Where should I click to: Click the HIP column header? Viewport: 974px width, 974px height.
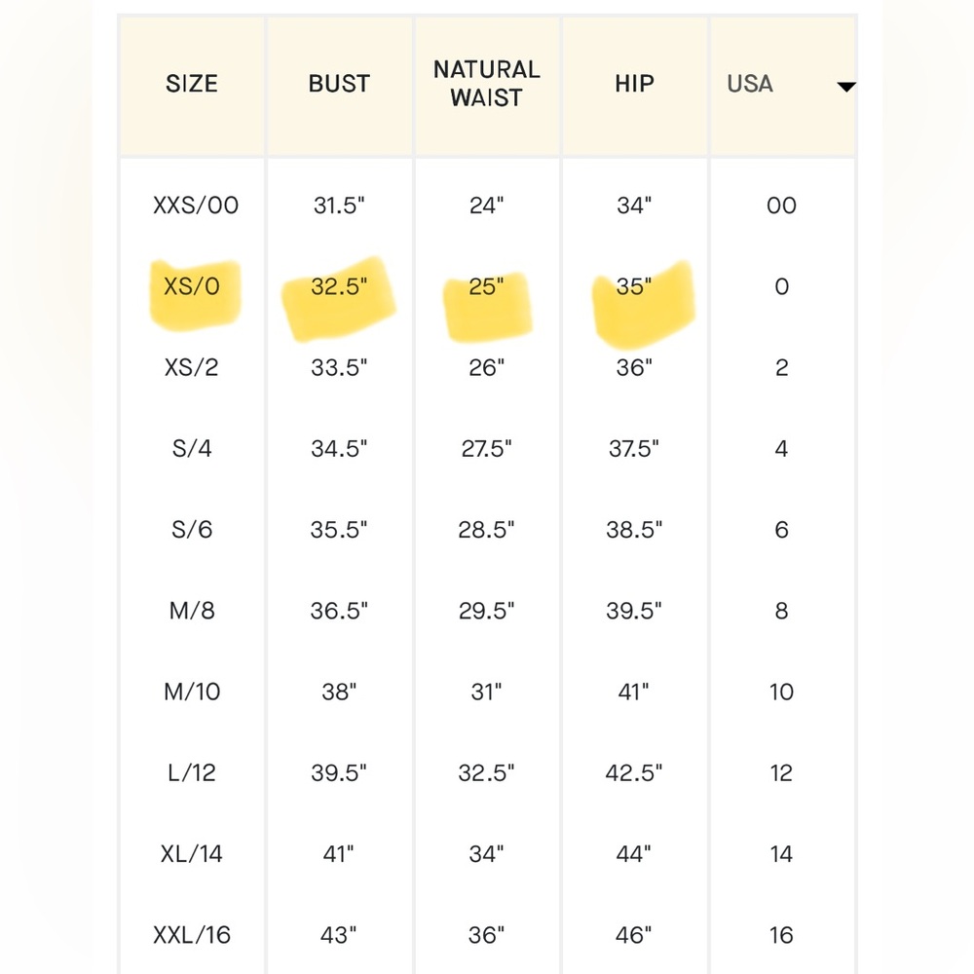click(634, 84)
